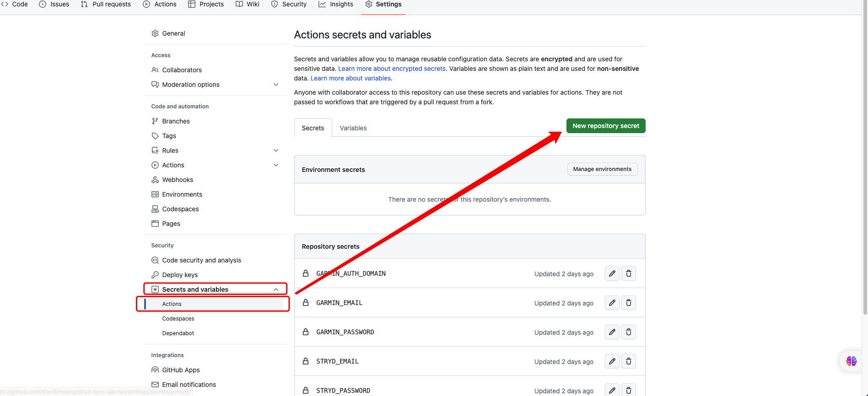Open the Issues repository tab
This screenshot has width=868, height=396.
coord(54,4)
